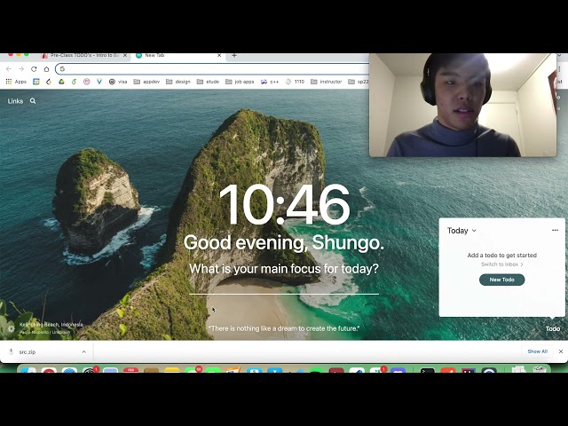Open Momentum search icon
The width and height of the screenshot is (568, 426).
click(x=33, y=101)
